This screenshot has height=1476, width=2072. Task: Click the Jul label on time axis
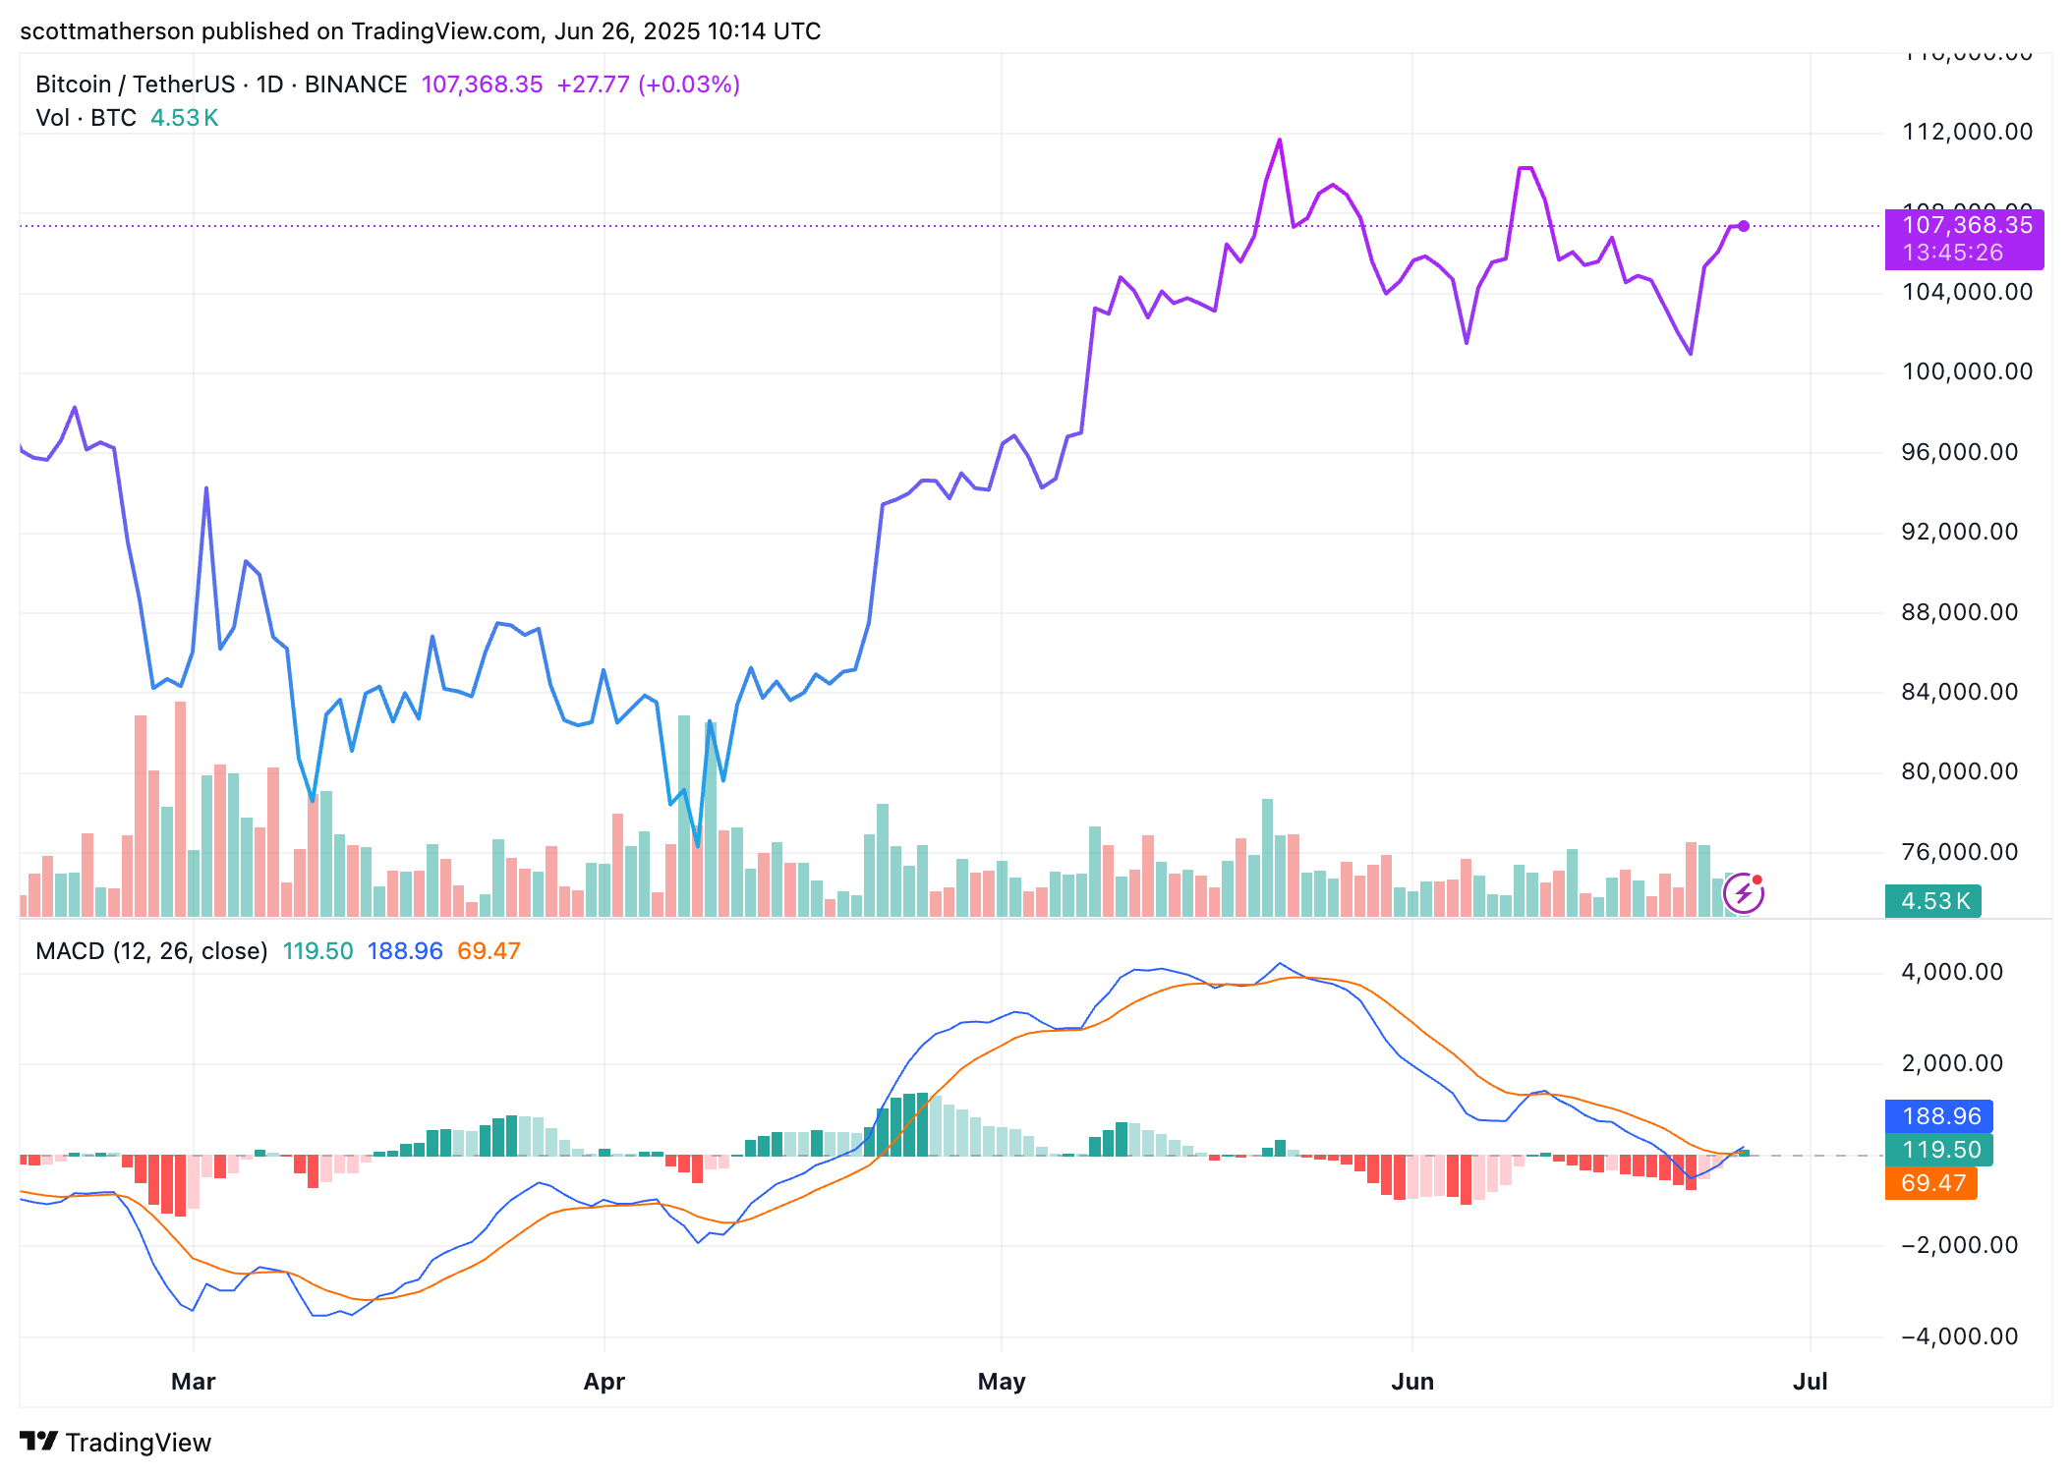point(1810,1382)
